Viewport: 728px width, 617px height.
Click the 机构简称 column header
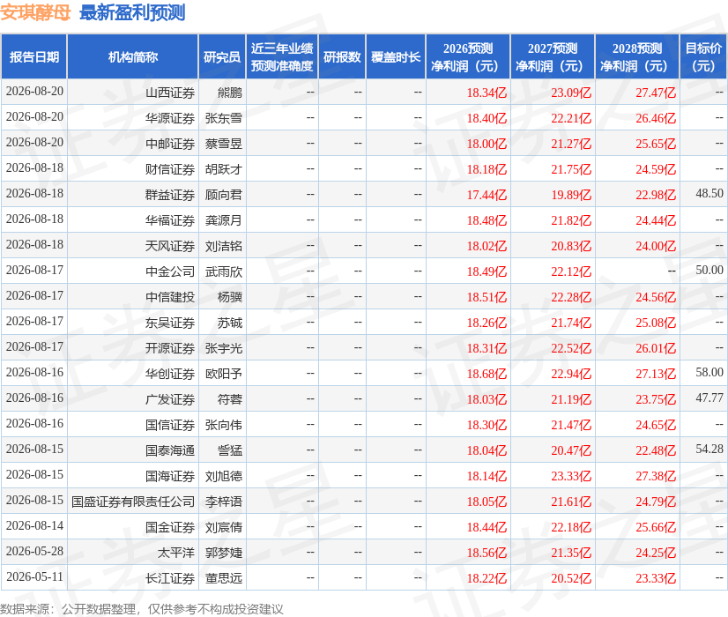coord(133,56)
